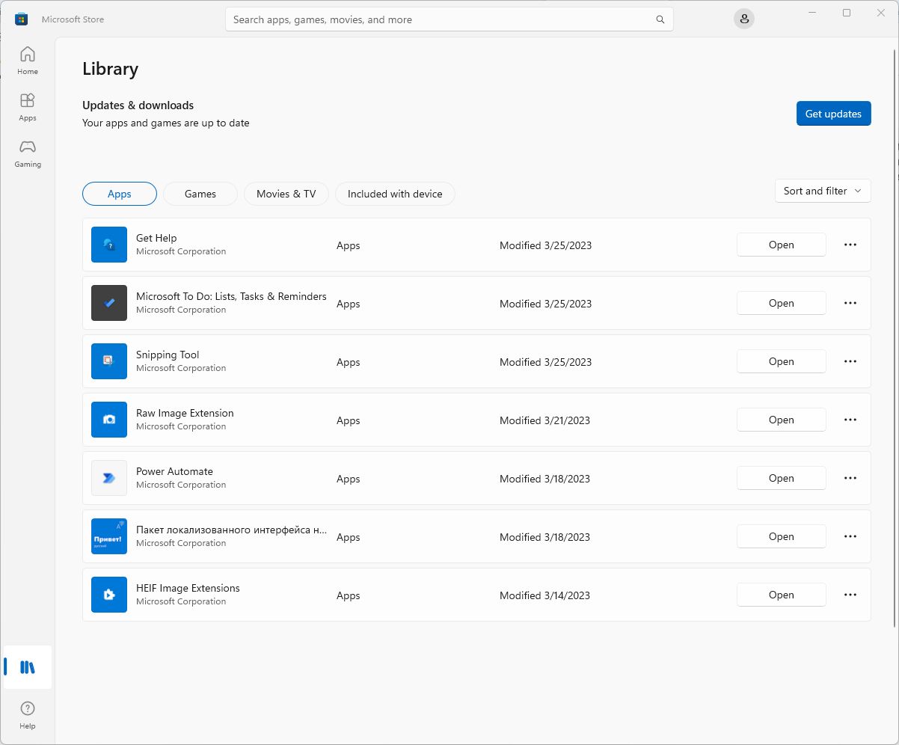Click the Snipping Tool app icon
This screenshot has height=745, width=899.
pyautogui.click(x=109, y=361)
